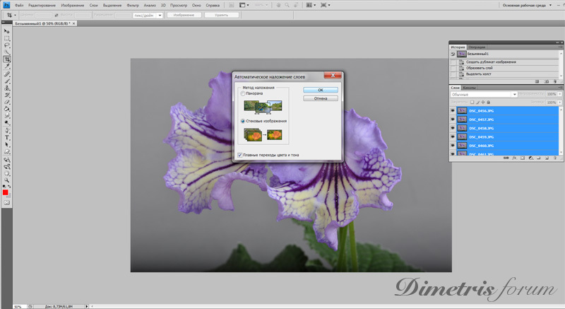Viewport: 565px width, 309px height.
Task: Open the Изображение menu
Action: coord(73,6)
